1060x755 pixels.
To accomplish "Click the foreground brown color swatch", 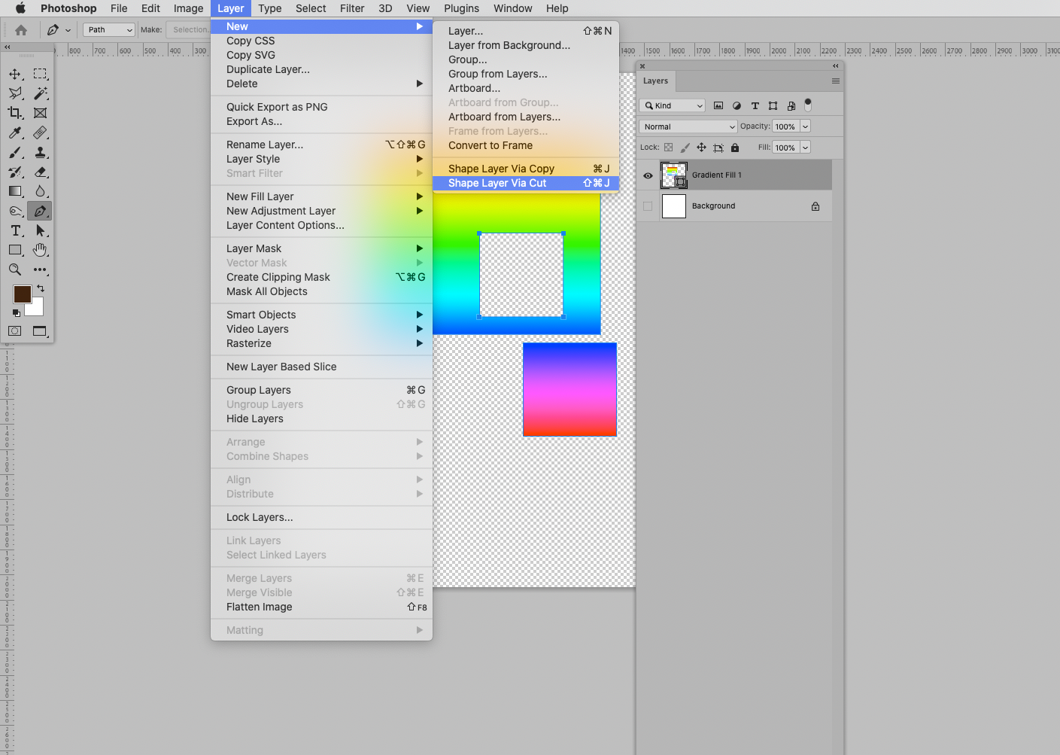I will 23,294.
